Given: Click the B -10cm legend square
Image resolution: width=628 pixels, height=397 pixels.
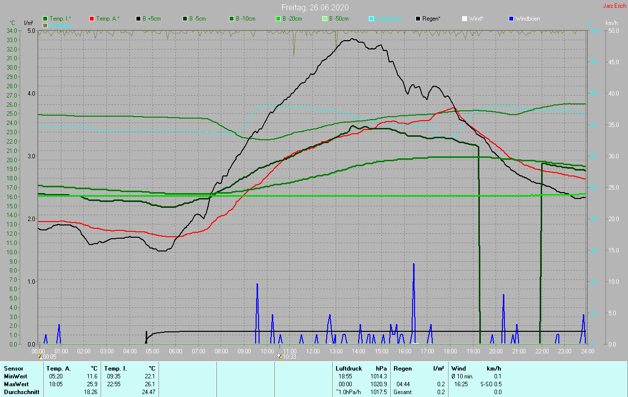Looking at the screenshot, I should tap(232, 19).
